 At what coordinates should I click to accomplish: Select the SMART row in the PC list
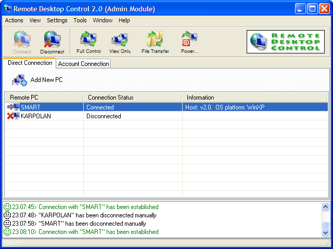[x=166, y=107]
